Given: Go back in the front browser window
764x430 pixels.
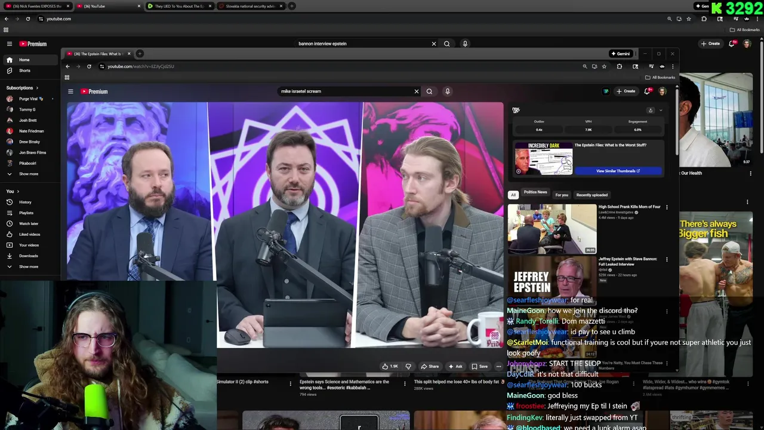Looking at the screenshot, I should point(67,66).
